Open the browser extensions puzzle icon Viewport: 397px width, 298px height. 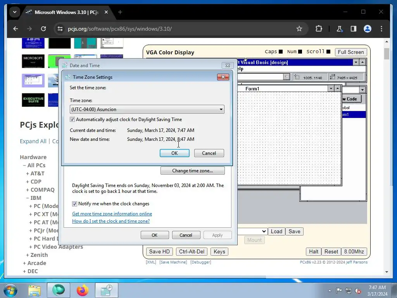[319, 29]
